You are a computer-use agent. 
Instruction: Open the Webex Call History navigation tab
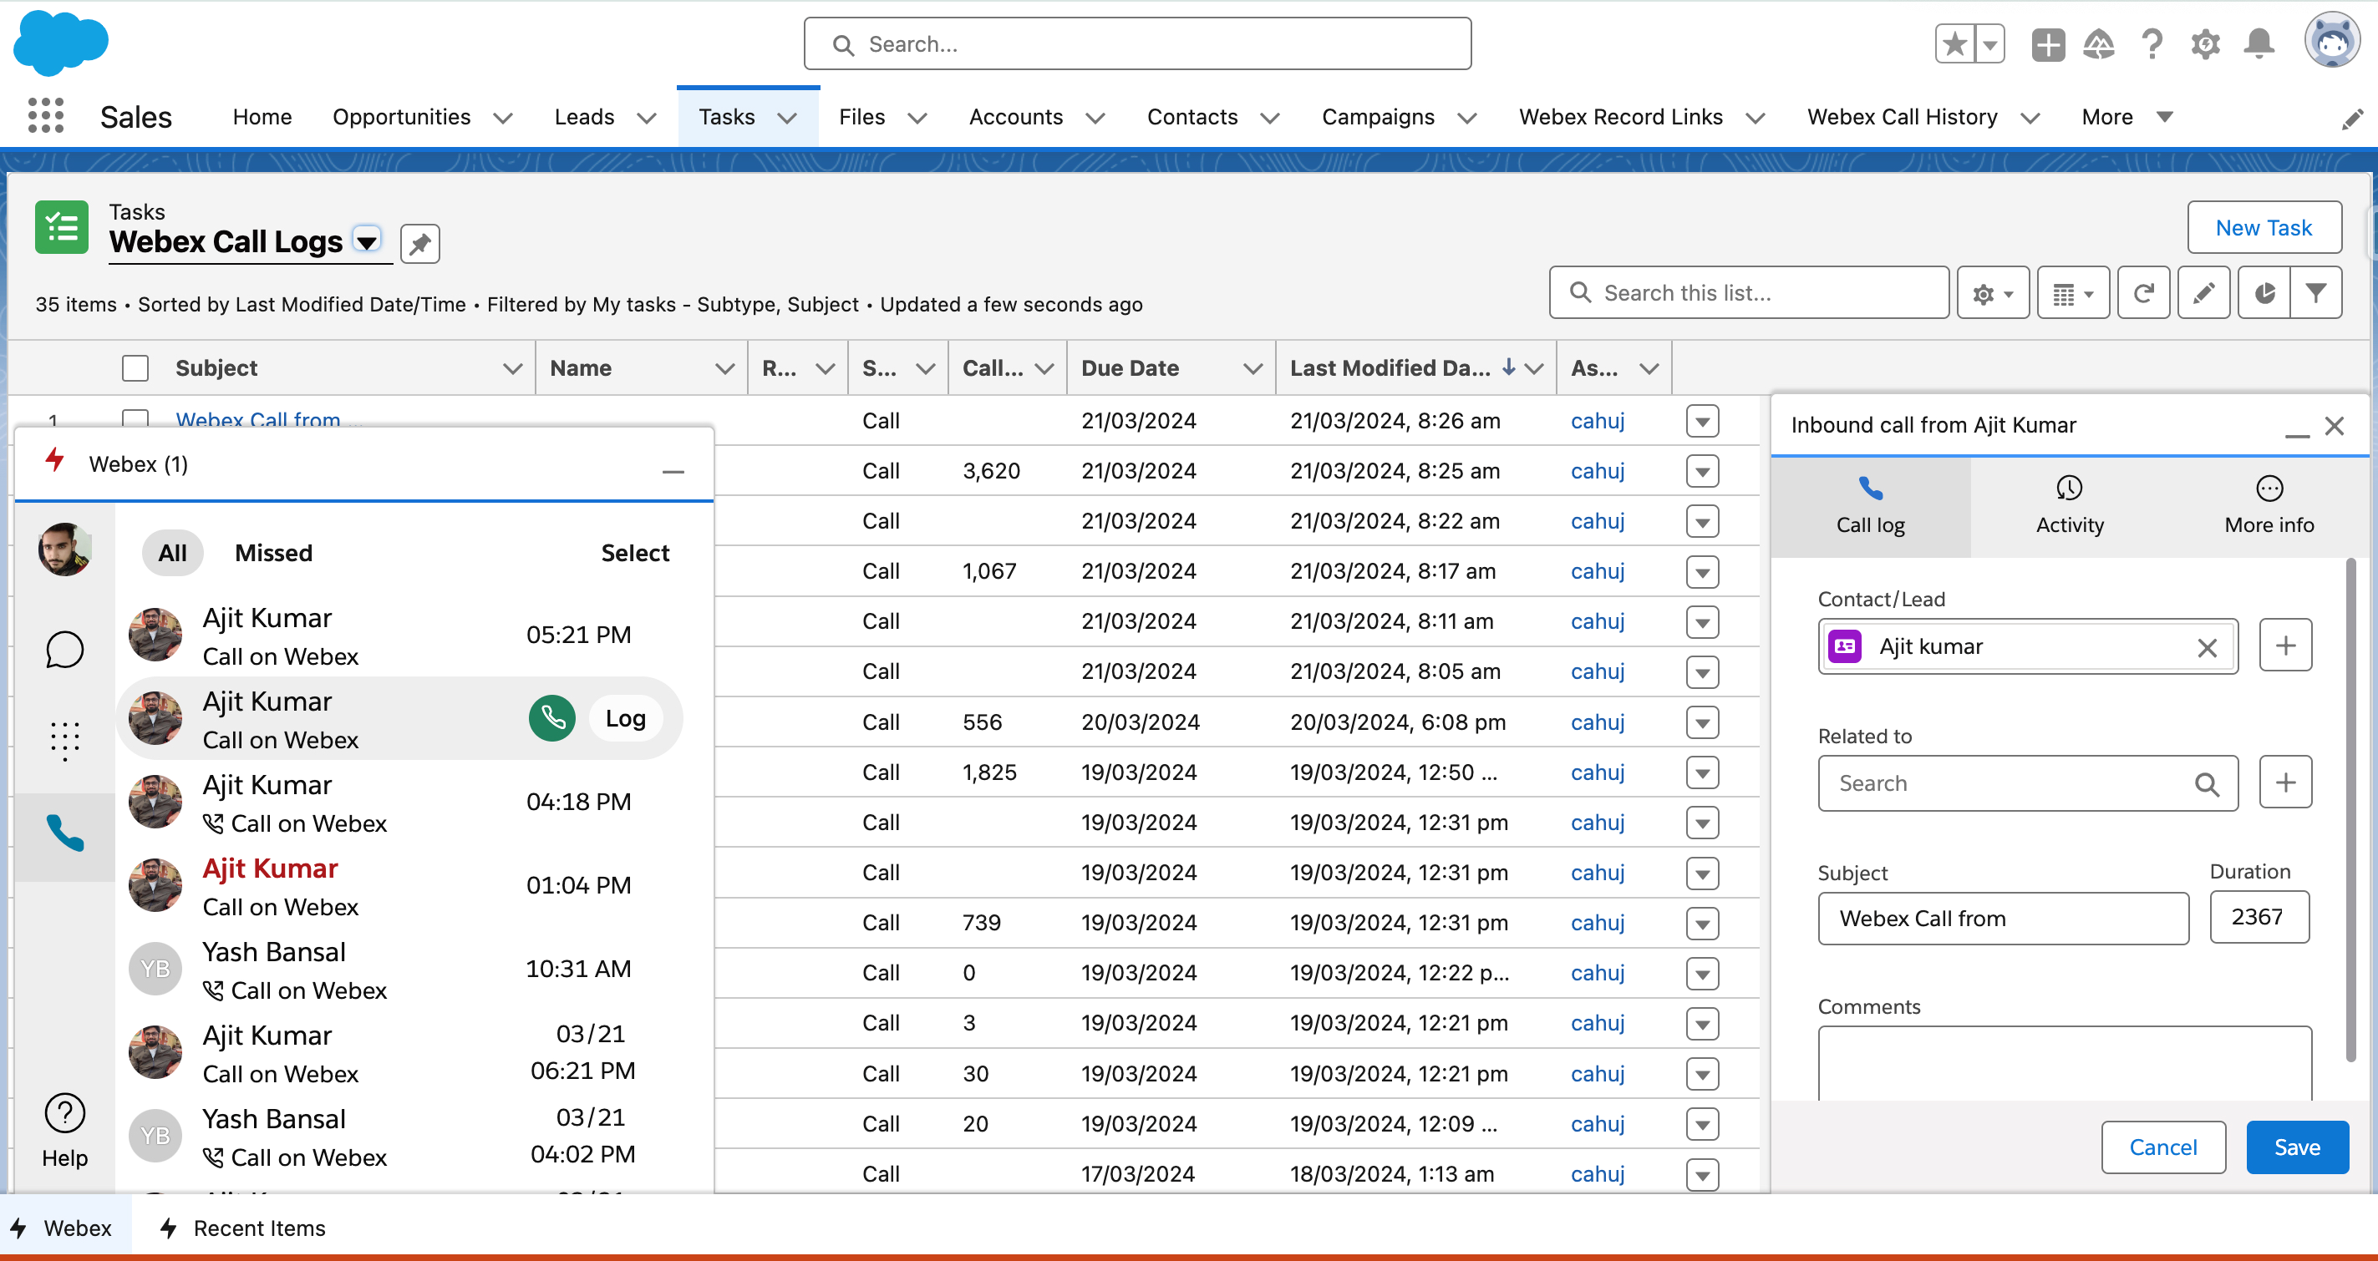pyautogui.click(x=1903, y=116)
